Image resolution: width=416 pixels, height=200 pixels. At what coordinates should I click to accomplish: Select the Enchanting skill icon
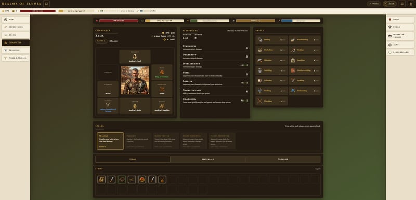[x=293, y=91]
